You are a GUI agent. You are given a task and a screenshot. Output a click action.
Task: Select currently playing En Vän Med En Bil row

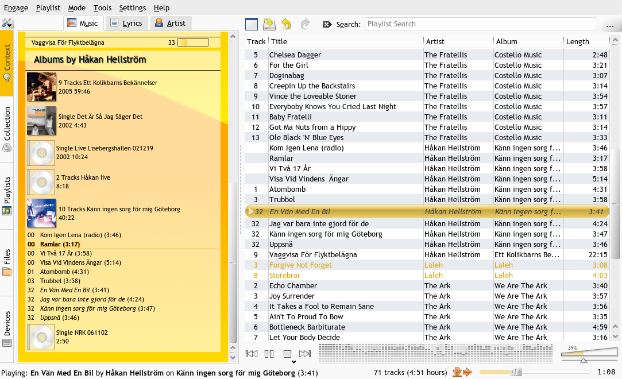427,212
